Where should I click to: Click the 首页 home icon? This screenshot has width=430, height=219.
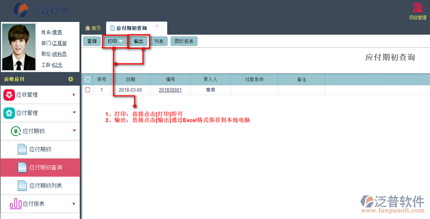[88, 28]
